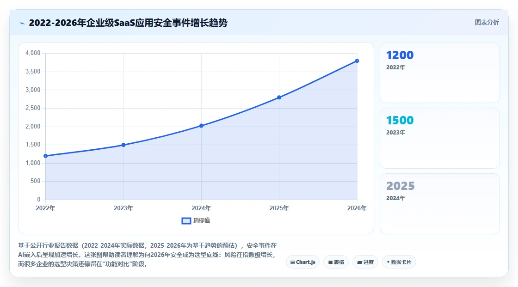Select the 2025 2024年 data card
518x287 pixels.
[440, 204]
